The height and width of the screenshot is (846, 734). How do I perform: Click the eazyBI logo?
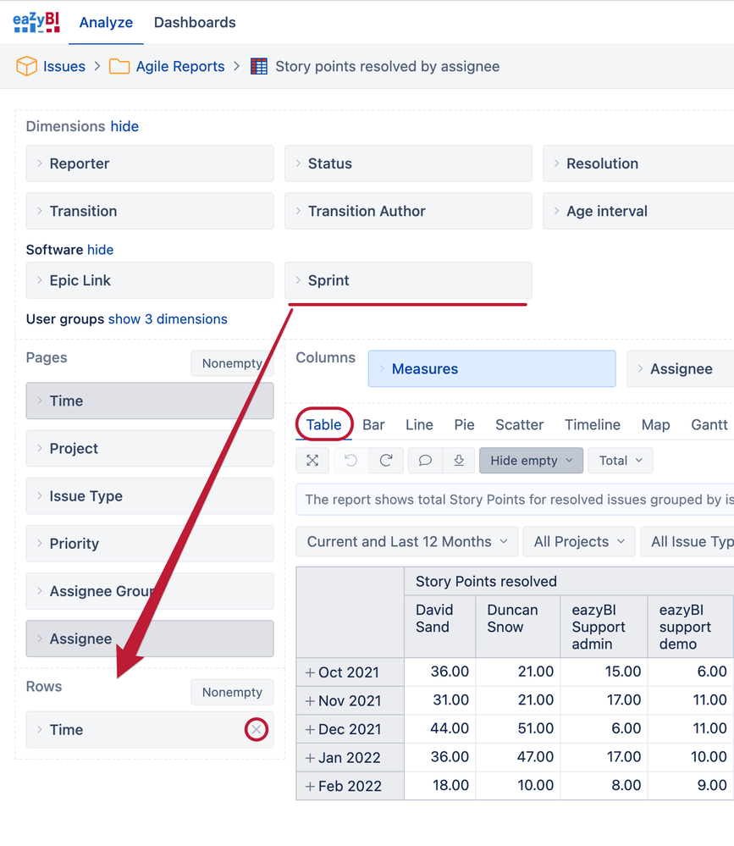point(36,22)
